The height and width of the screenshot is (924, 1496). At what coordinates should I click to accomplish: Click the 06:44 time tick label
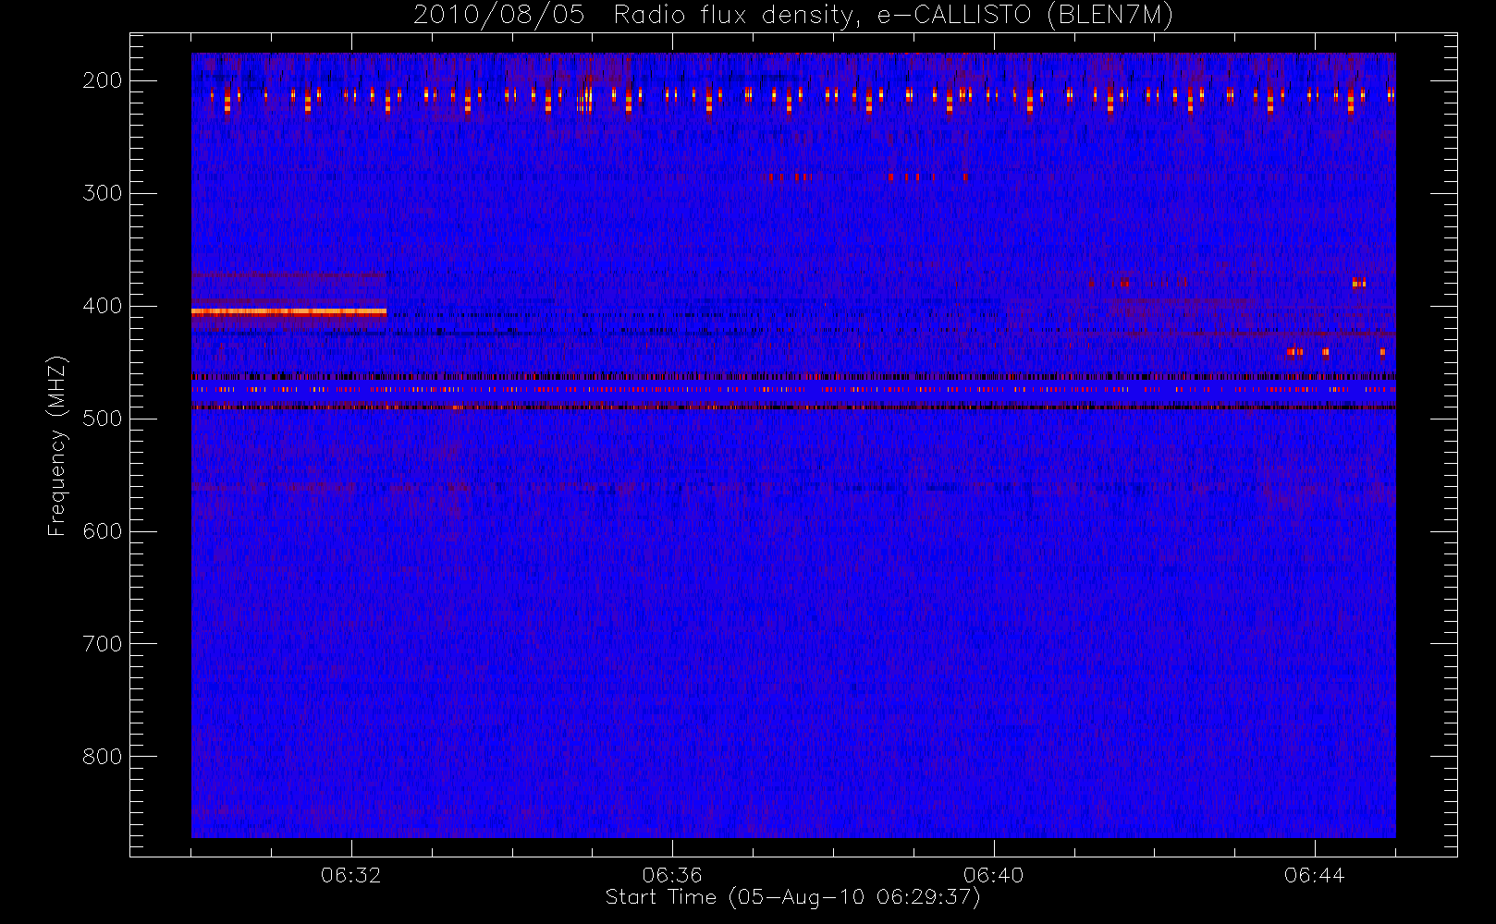(1314, 875)
